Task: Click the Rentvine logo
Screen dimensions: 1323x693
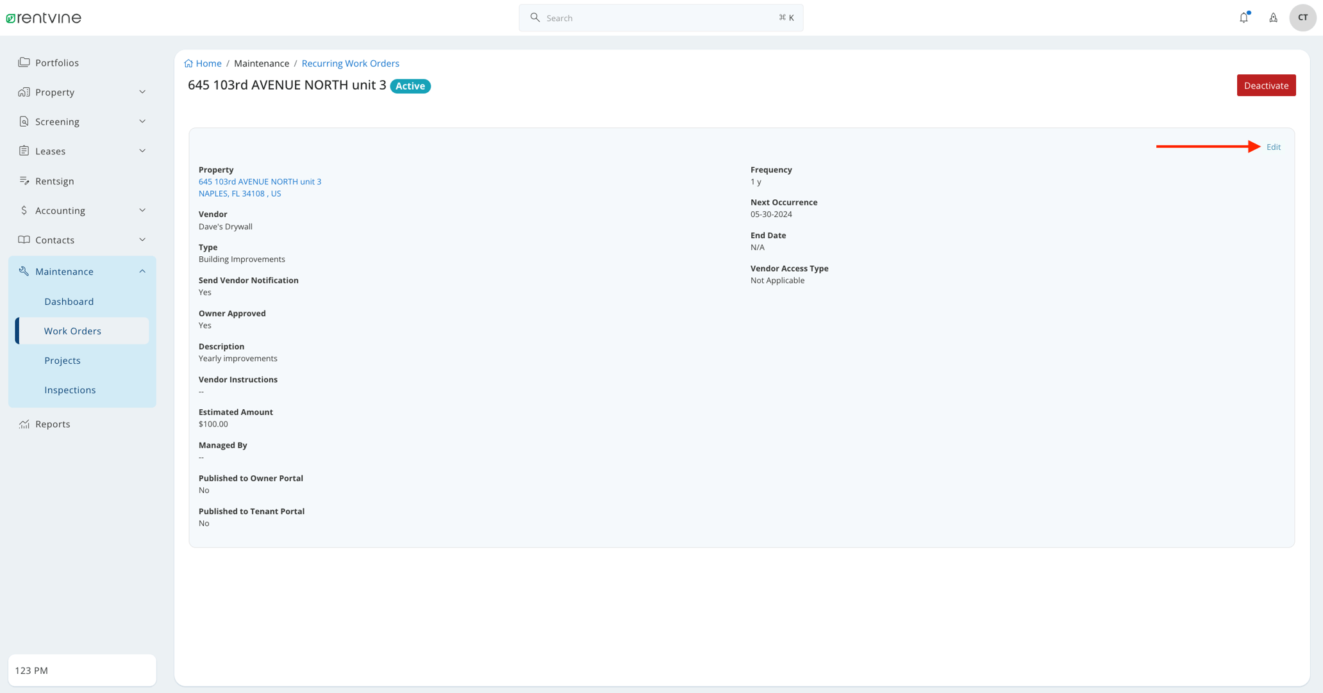Action: coord(42,17)
